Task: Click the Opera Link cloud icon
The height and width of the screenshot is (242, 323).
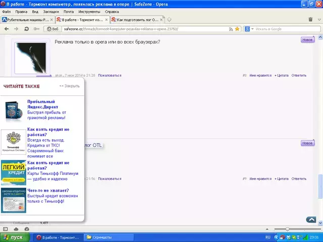Action: (16, 229)
